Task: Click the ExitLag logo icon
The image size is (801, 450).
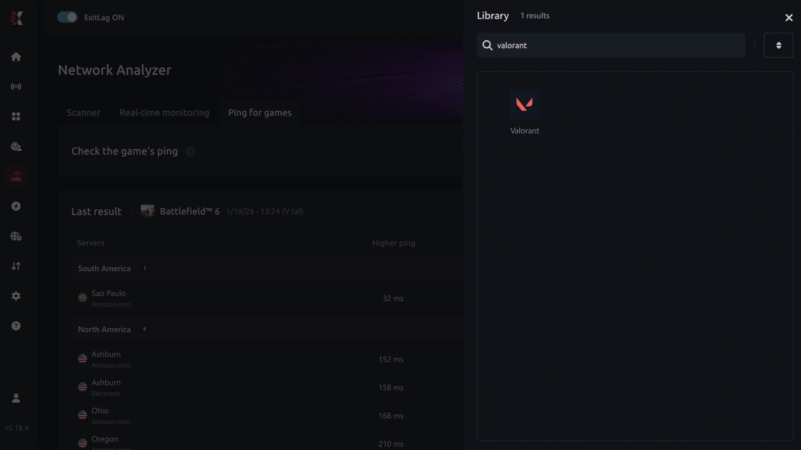Action: (x=17, y=18)
